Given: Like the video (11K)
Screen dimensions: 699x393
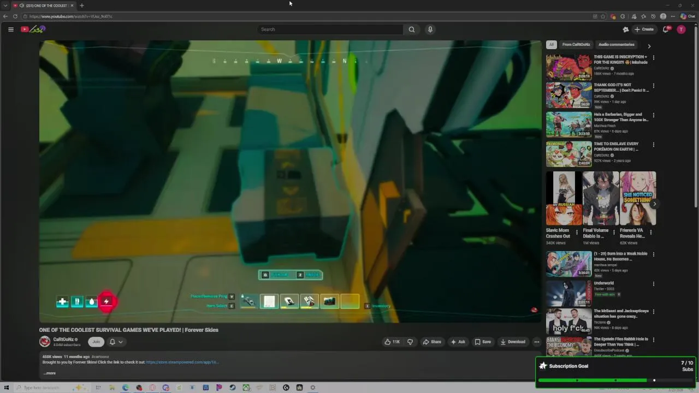Looking at the screenshot, I should click(x=392, y=342).
